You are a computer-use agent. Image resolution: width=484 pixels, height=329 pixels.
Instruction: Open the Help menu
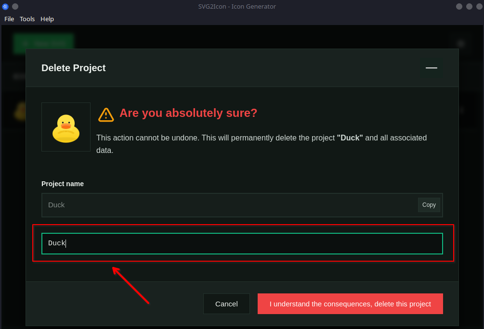(x=47, y=19)
